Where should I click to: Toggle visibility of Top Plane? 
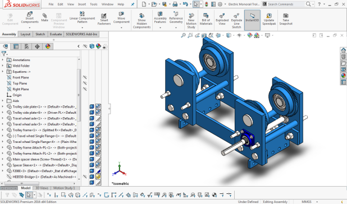(85, 84)
